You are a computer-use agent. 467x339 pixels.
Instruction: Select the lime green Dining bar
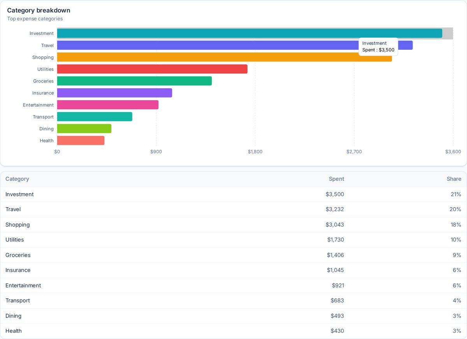pos(84,129)
